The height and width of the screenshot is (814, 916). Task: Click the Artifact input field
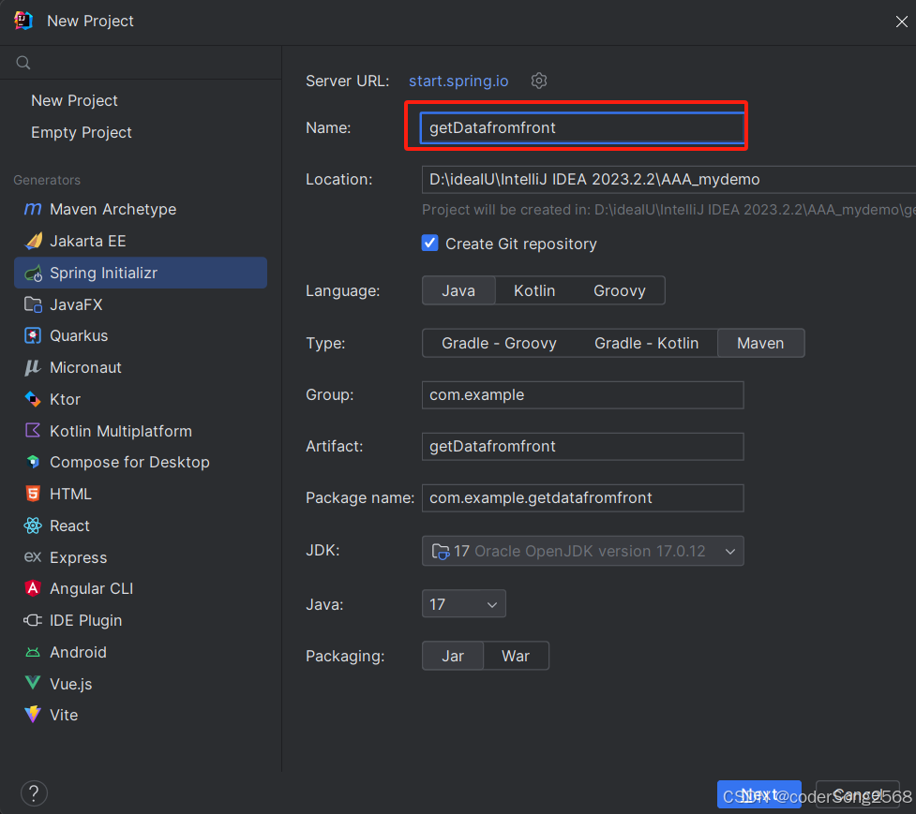[582, 447]
